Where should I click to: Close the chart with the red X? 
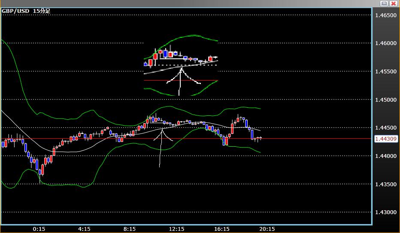click(x=394, y=3)
